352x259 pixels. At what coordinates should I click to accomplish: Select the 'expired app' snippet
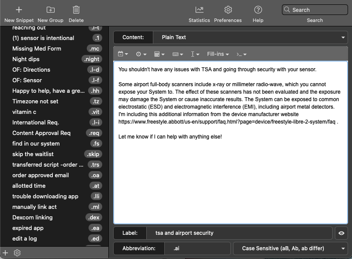(54, 228)
